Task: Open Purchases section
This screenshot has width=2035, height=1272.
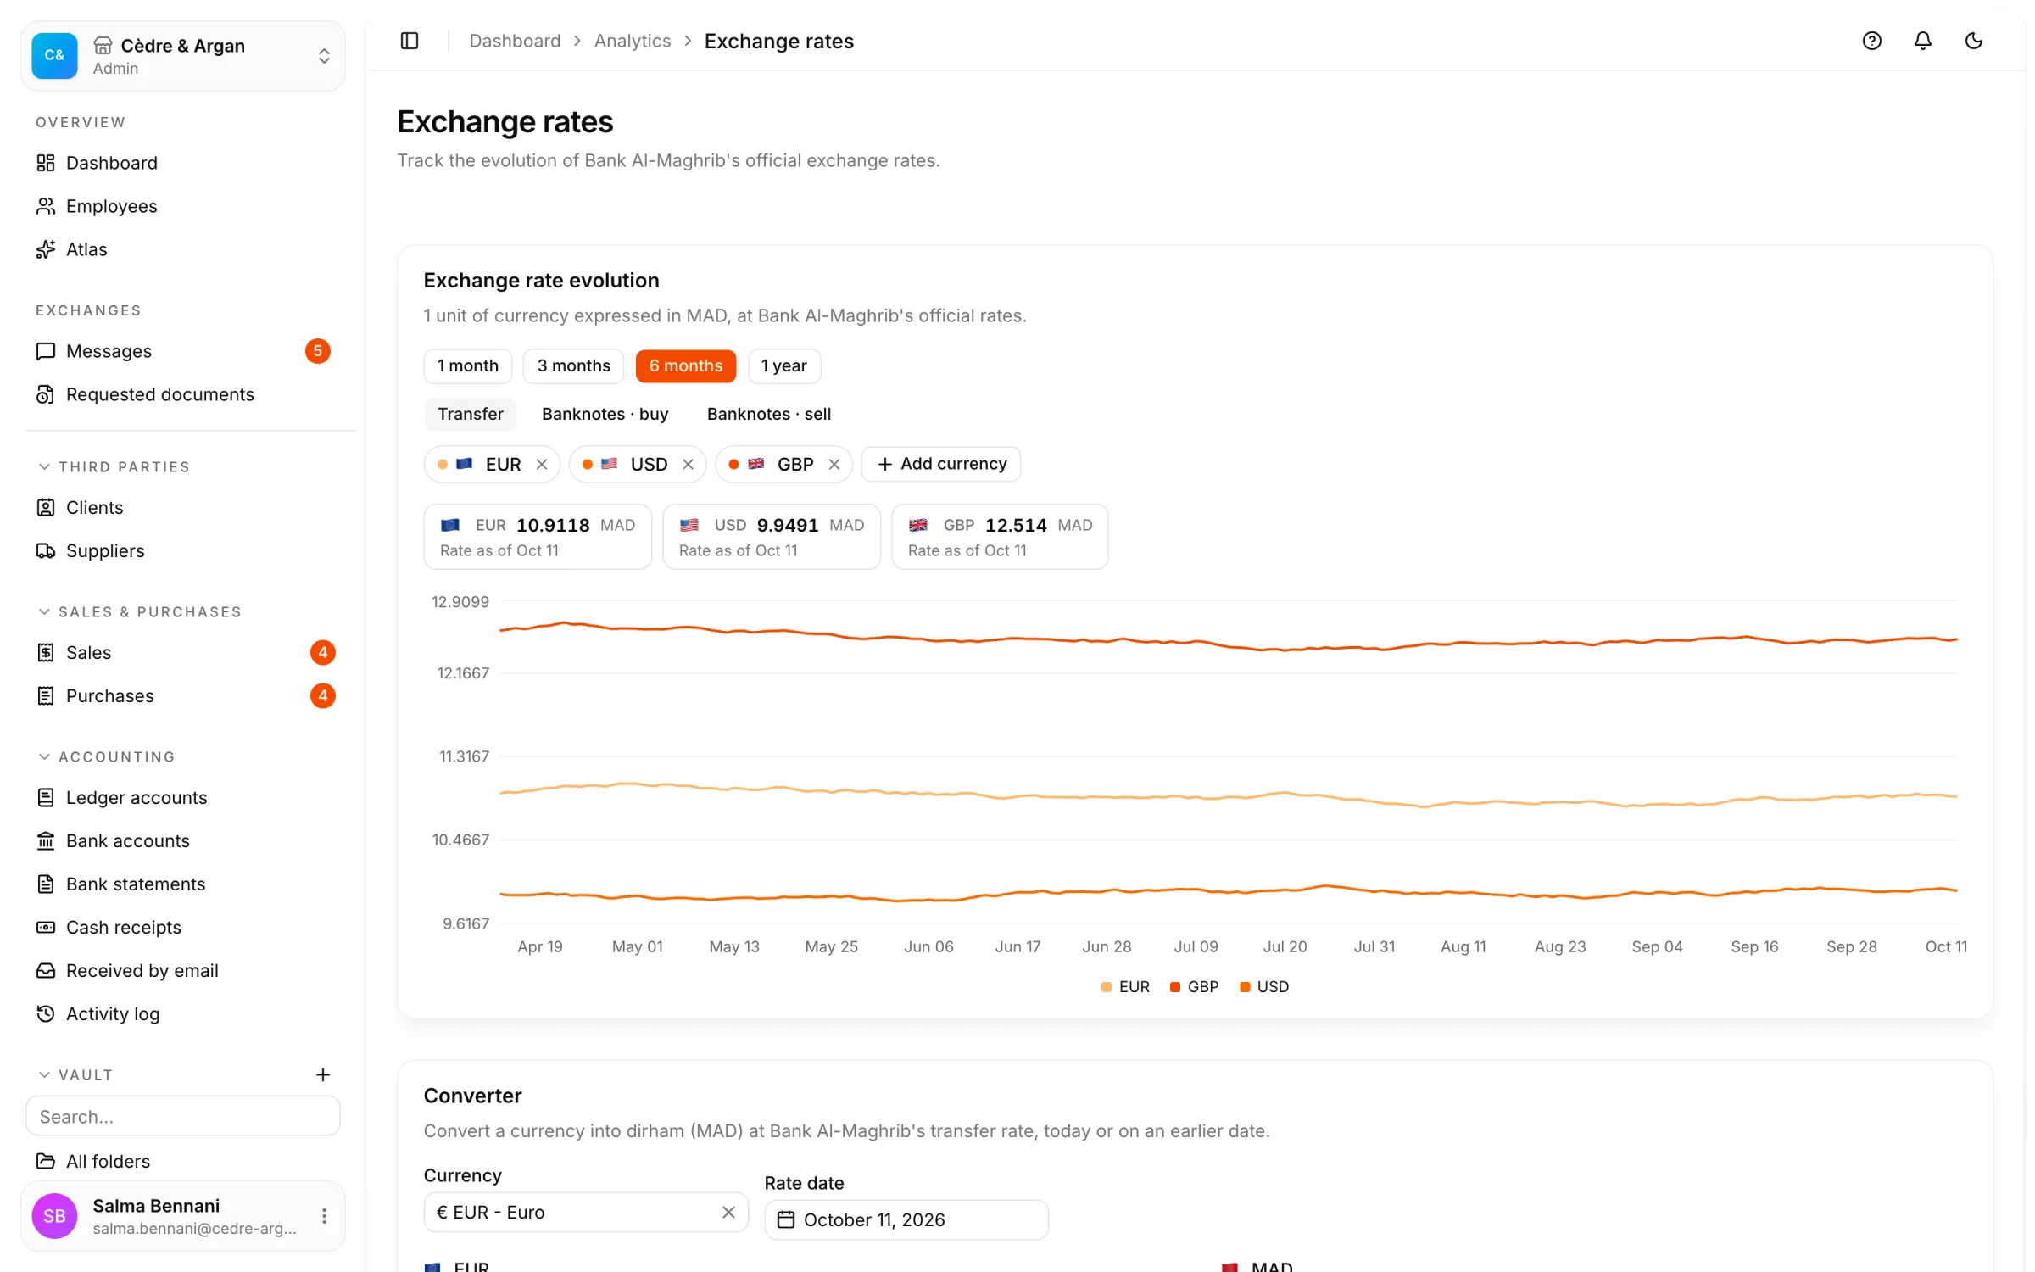Action: (184, 695)
